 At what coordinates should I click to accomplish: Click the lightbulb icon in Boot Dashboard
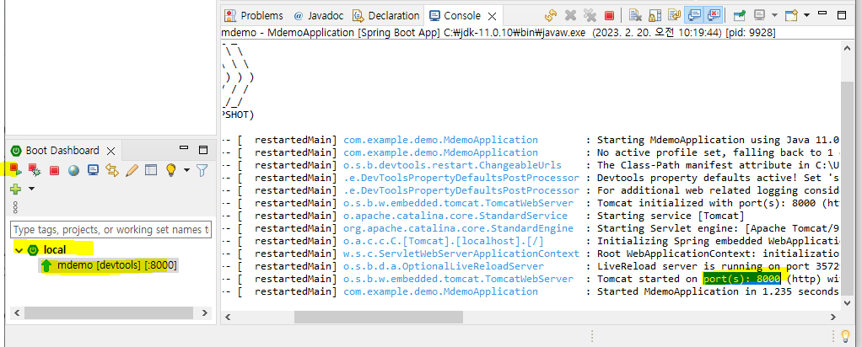coord(171,170)
